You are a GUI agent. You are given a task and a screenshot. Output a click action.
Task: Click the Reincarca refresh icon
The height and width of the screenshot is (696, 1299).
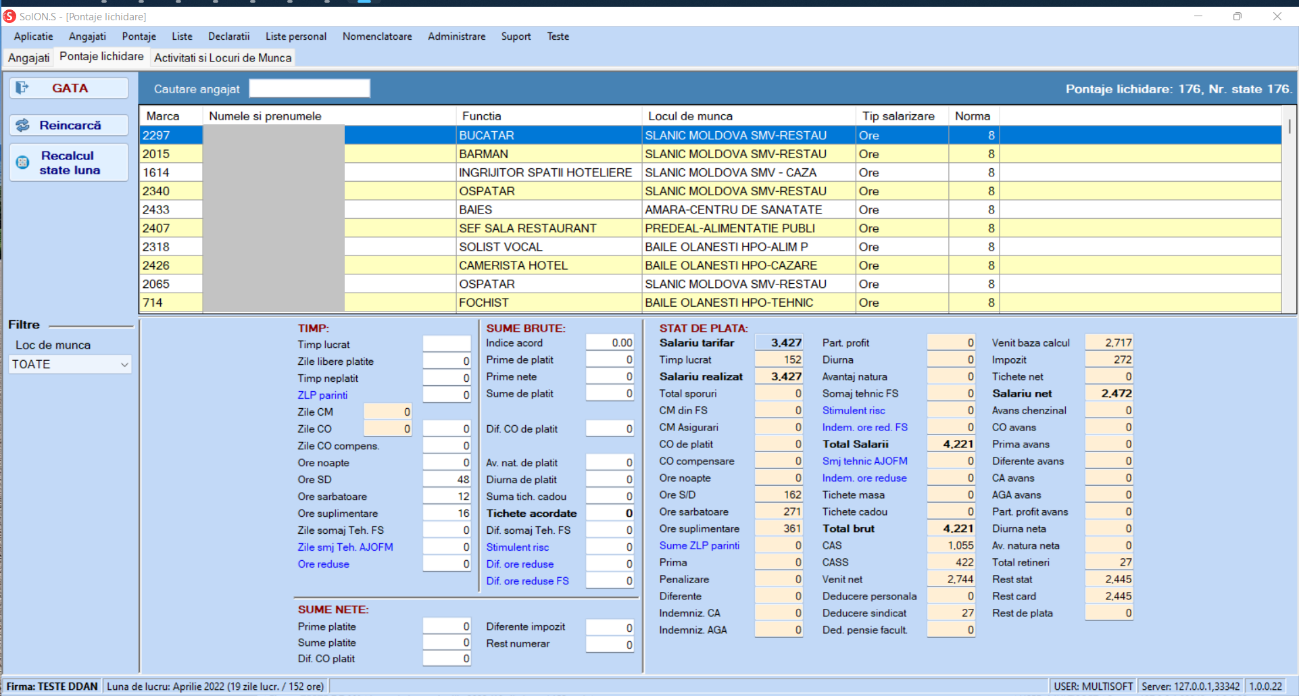[x=23, y=125]
